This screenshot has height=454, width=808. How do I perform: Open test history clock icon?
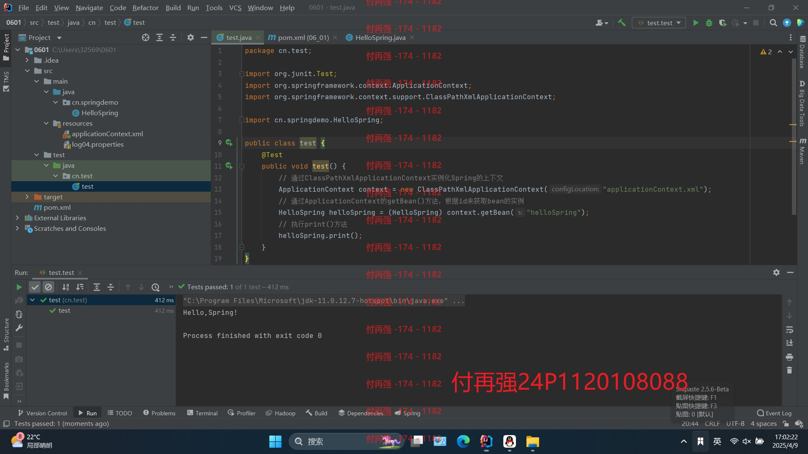(155, 287)
